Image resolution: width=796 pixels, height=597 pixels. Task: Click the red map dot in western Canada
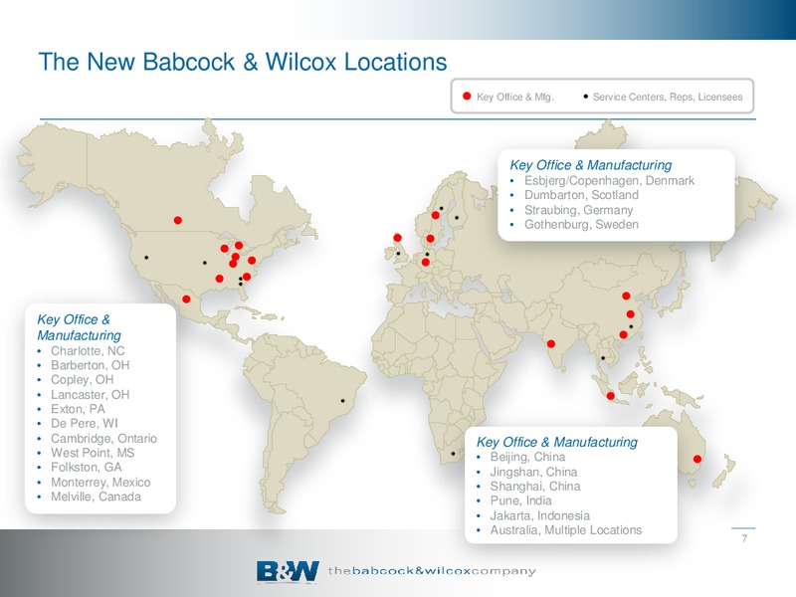click(x=178, y=220)
